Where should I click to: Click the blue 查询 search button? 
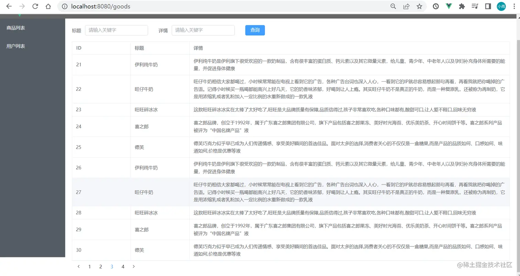(x=255, y=30)
